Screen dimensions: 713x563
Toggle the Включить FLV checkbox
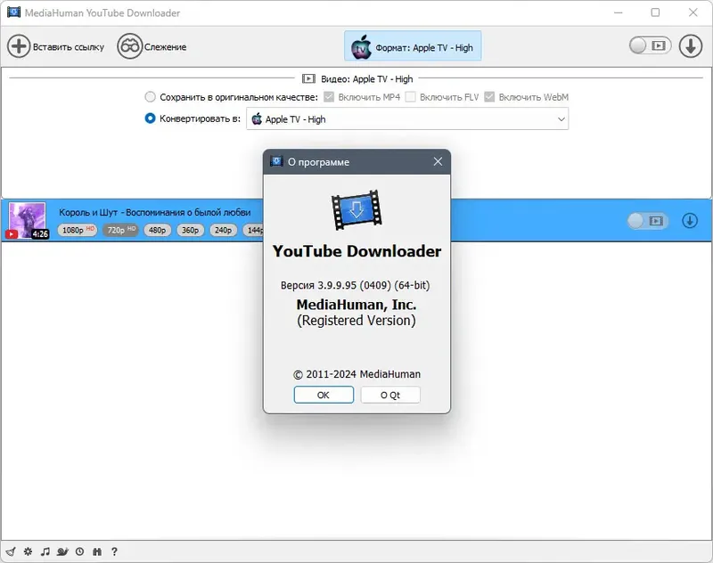410,97
